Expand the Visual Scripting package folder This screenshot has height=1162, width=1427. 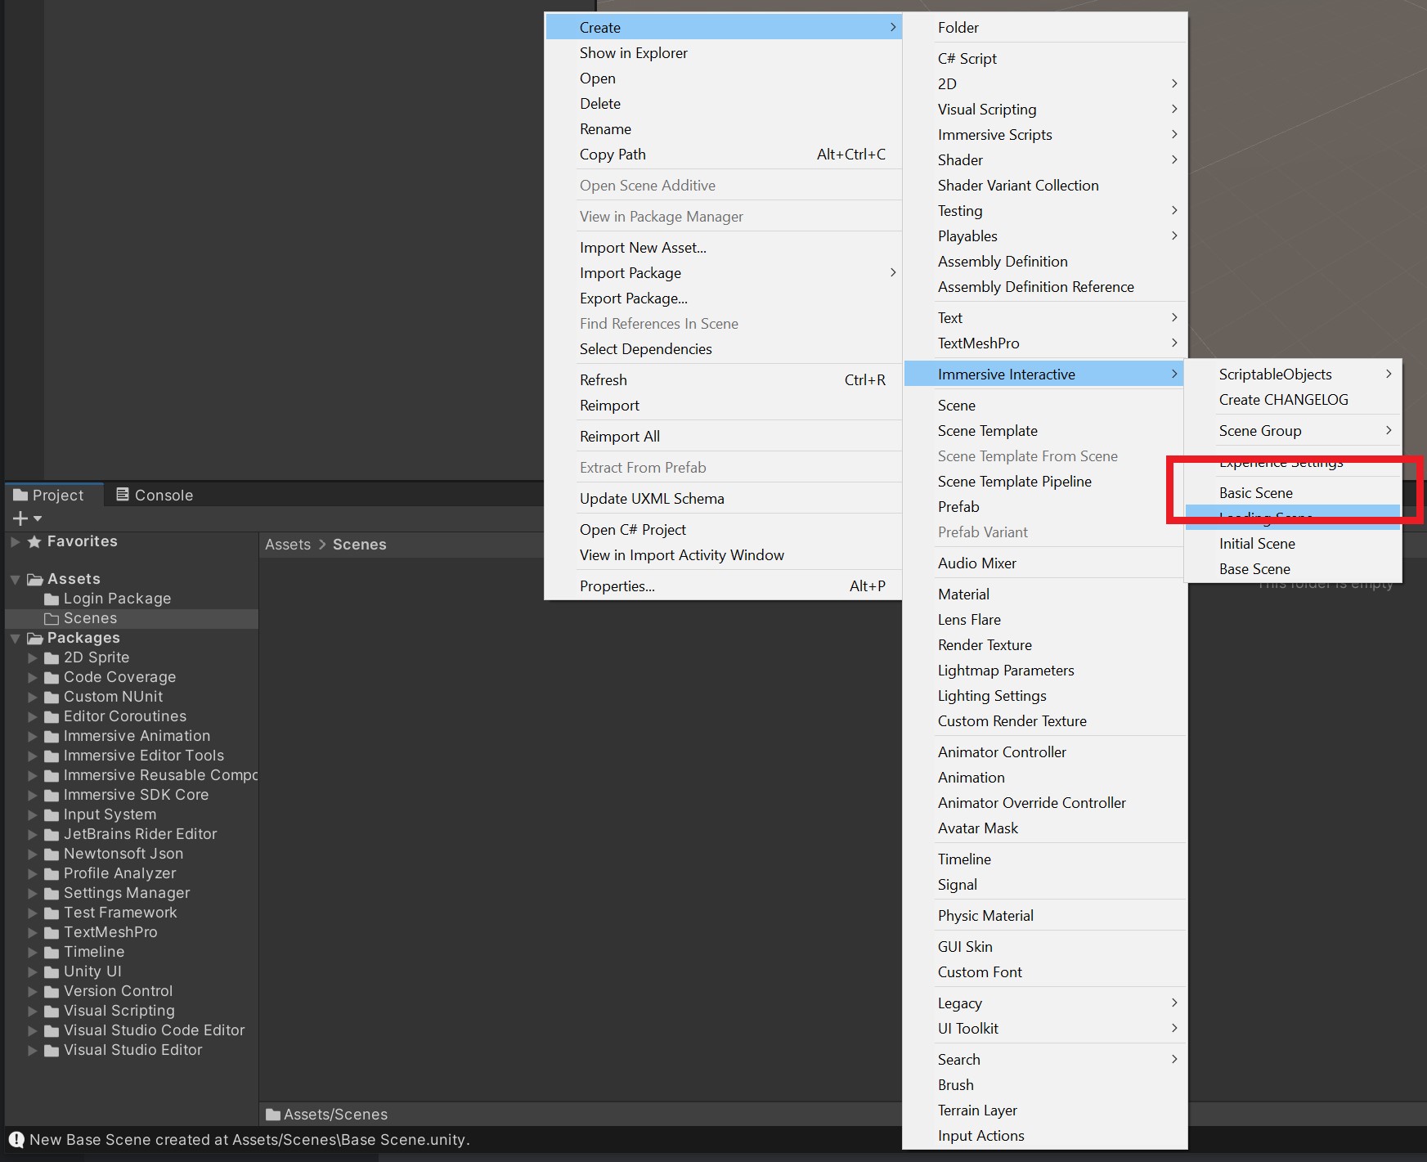(x=33, y=1011)
